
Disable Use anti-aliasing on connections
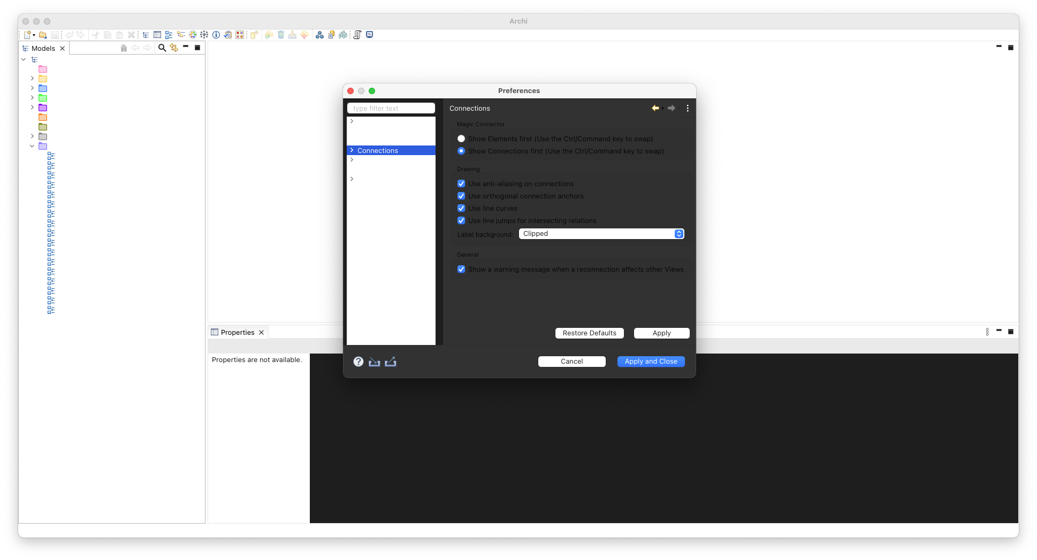(x=461, y=184)
